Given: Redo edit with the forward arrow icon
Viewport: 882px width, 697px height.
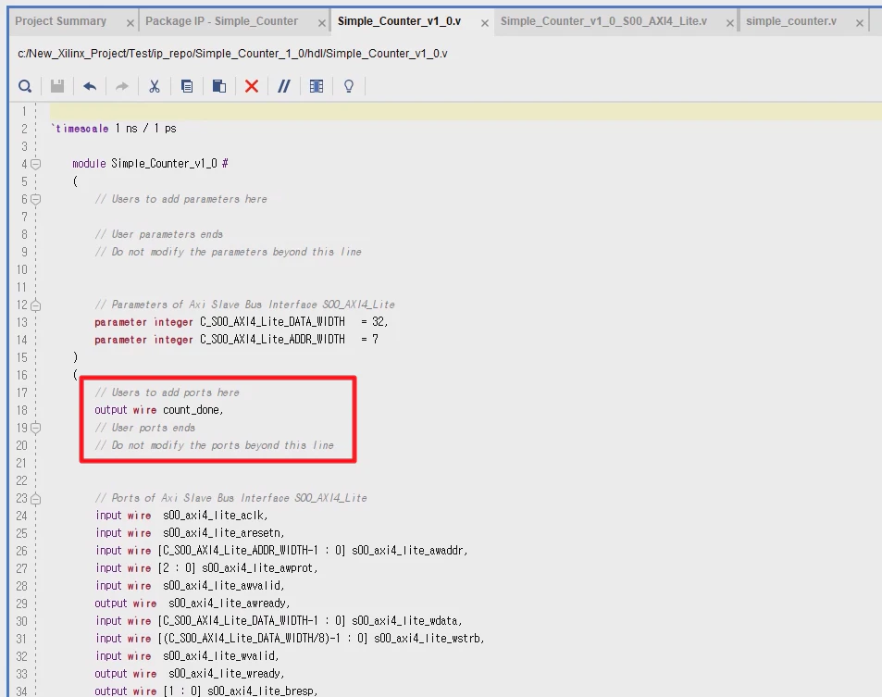Looking at the screenshot, I should point(122,86).
